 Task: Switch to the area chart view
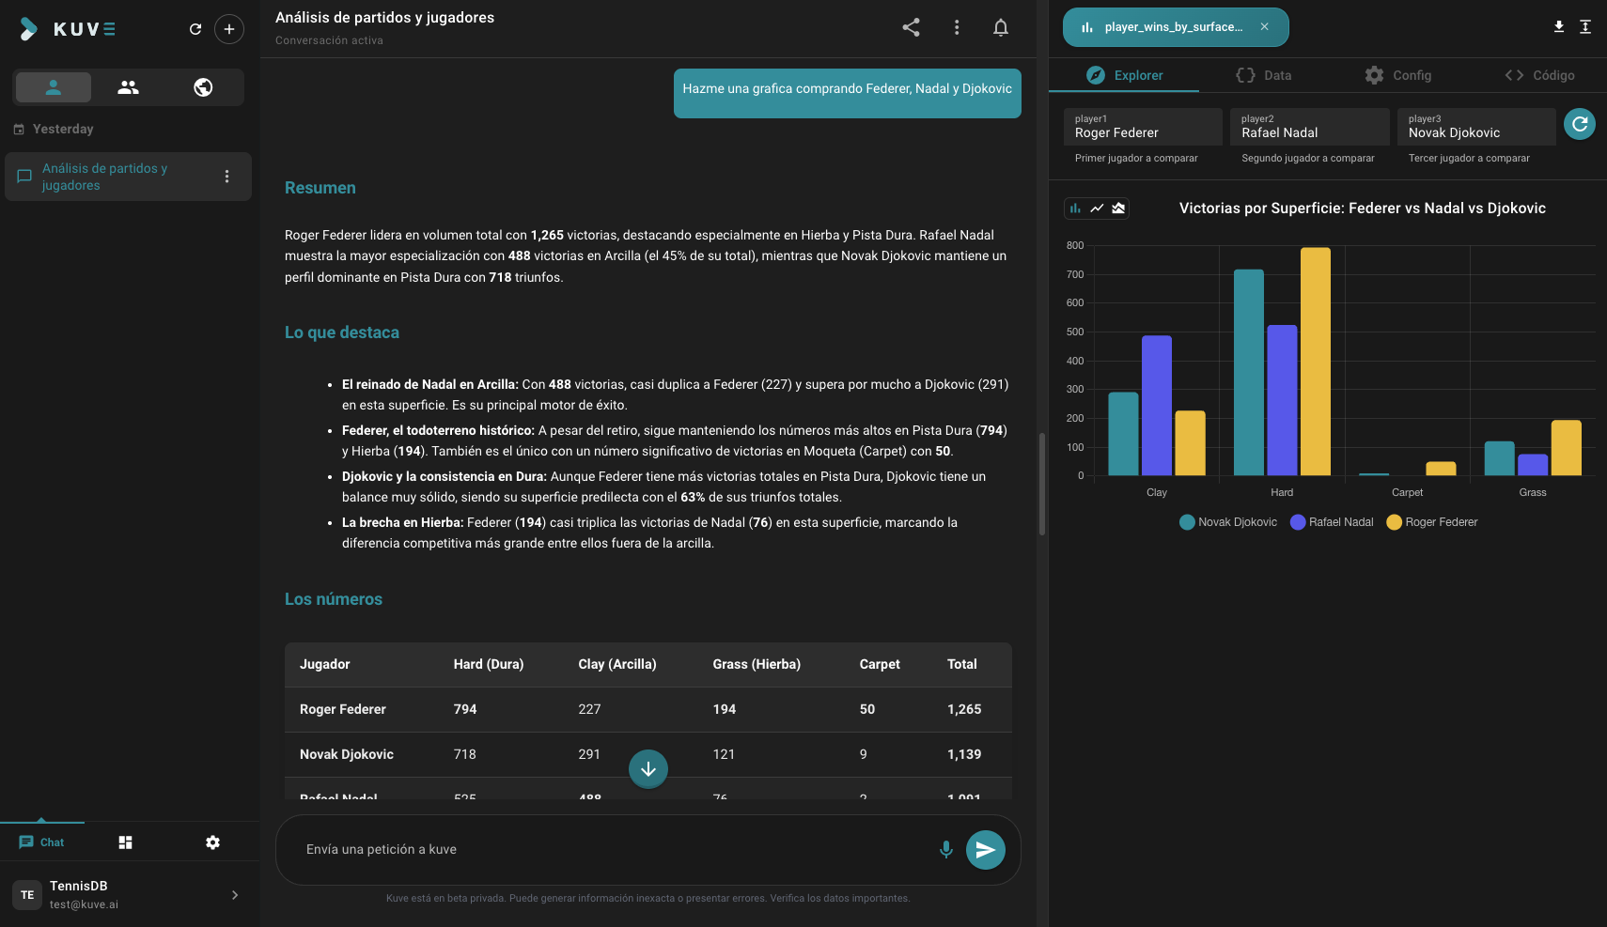(x=1117, y=209)
